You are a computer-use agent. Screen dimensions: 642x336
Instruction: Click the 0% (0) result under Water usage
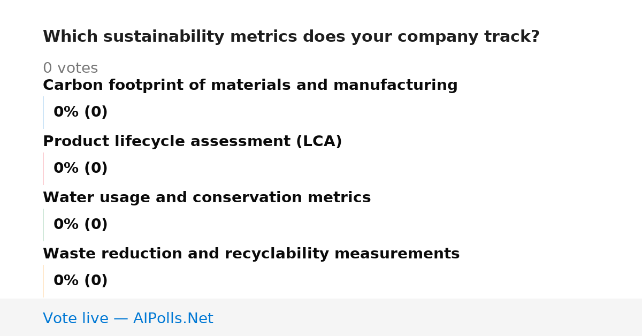pyautogui.click(x=80, y=225)
